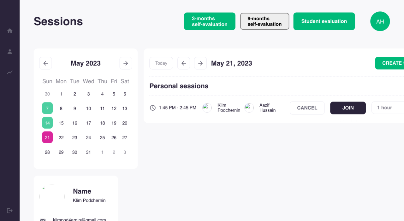This screenshot has width=404, height=221.
Task: Open the 1 hour duration dropdown
Action: [388, 108]
